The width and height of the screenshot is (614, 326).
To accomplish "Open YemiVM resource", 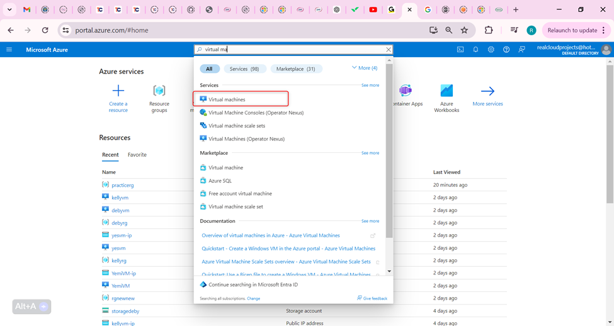I will [x=121, y=286].
